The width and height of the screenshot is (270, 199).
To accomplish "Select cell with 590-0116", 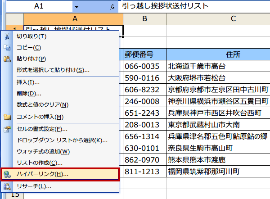I will click(144, 78).
